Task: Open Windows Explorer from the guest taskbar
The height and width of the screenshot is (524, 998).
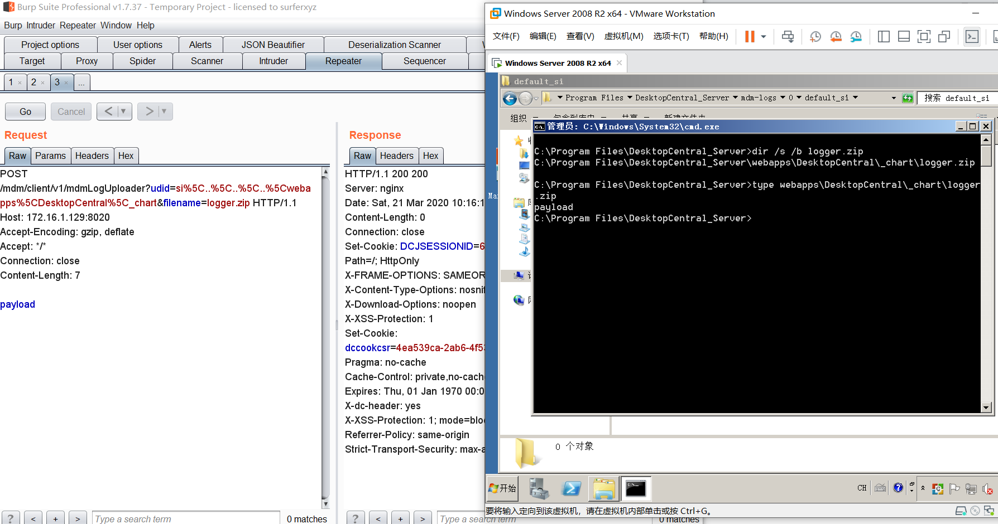Action: click(x=604, y=488)
